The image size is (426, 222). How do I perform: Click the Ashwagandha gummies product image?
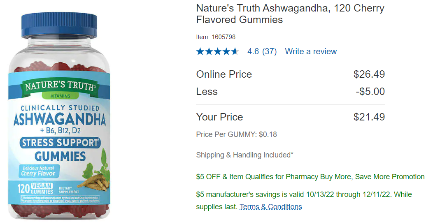click(59, 116)
